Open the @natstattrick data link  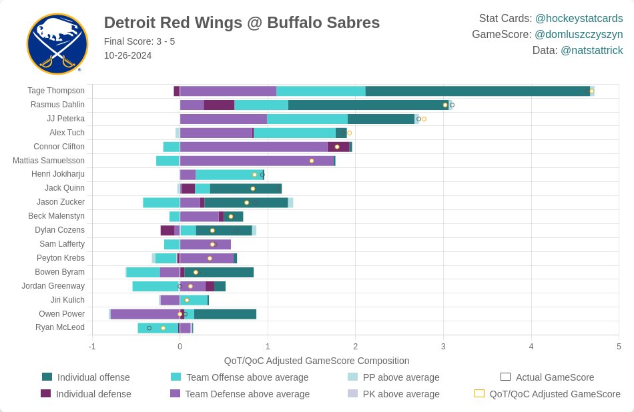591,50
